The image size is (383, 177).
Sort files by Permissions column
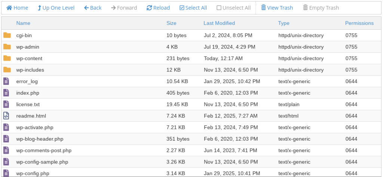click(x=359, y=23)
